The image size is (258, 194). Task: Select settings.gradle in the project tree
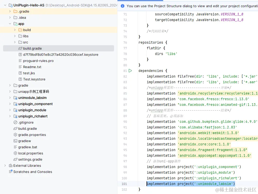30,159
